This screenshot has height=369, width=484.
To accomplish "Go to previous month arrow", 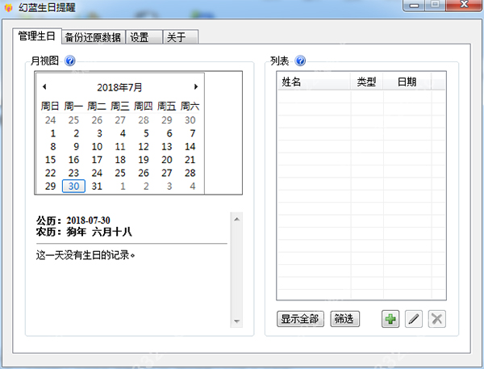I will [44, 87].
